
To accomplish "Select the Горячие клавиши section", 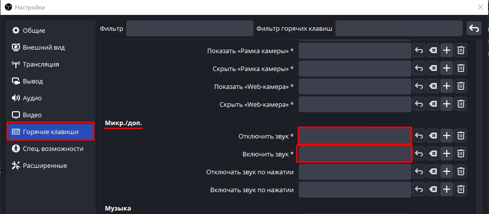I will (51, 132).
